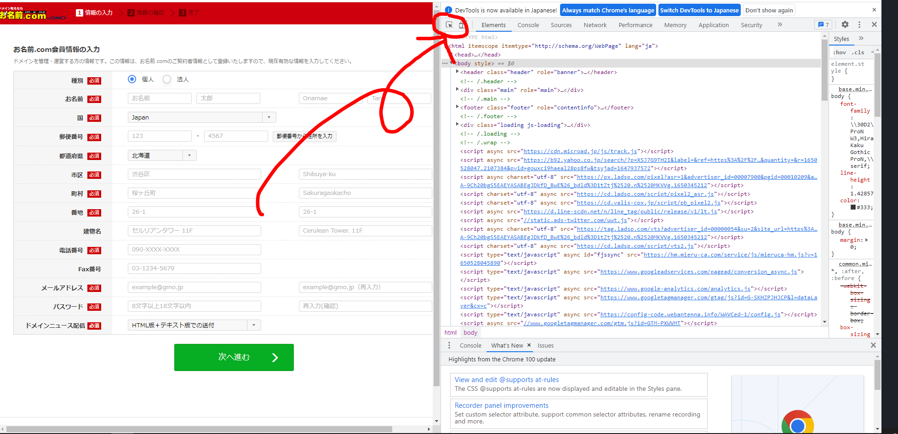Click the お名前.com logo
The width and height of the screenshot is (898, 434).
tap(32, 14)
